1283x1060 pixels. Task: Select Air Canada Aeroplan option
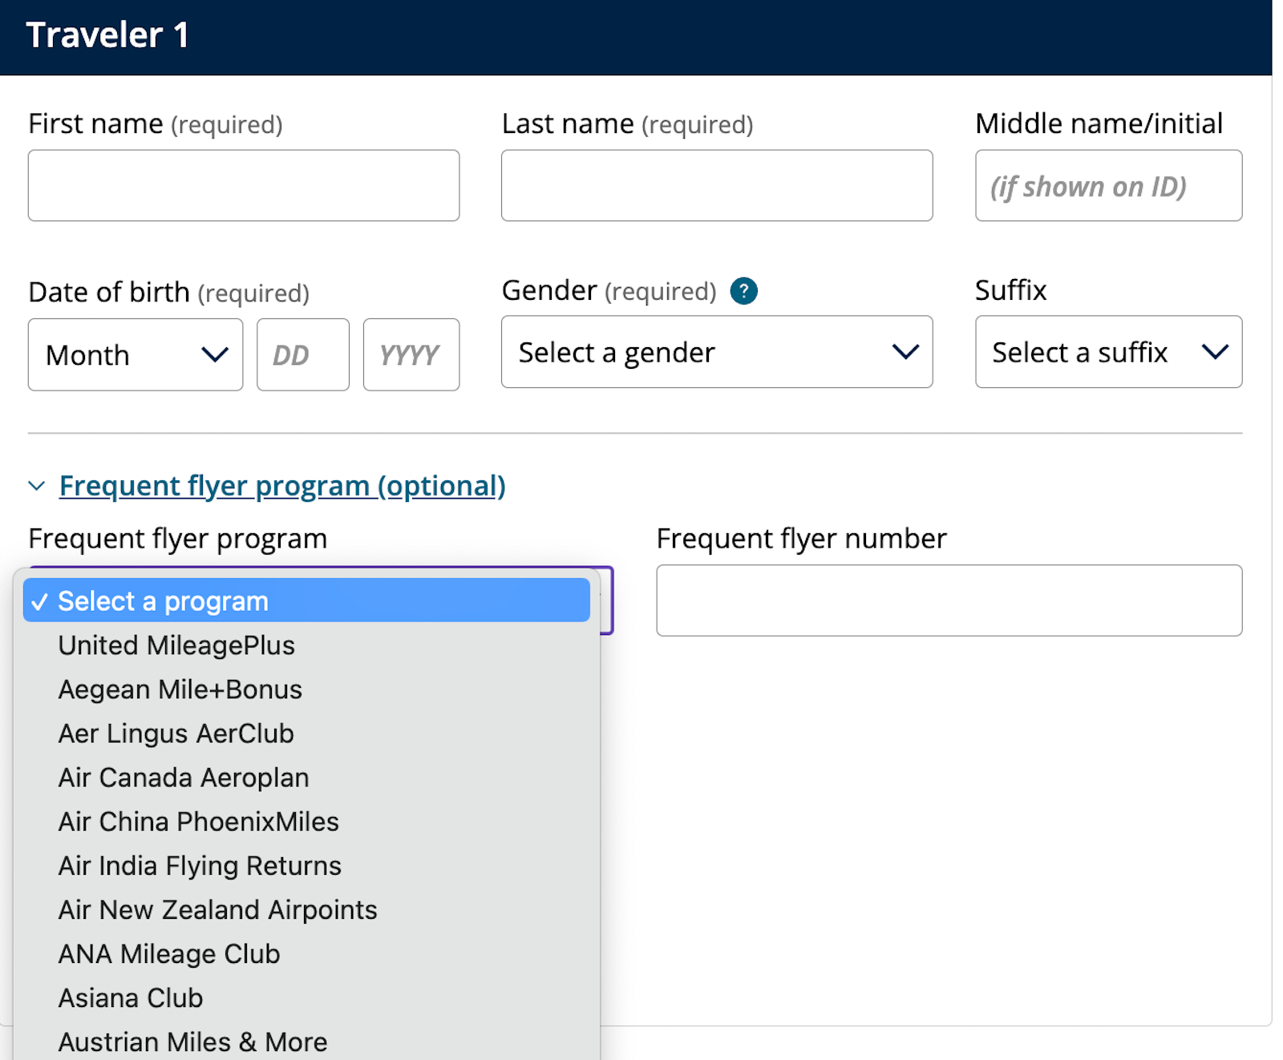(184, 778)
